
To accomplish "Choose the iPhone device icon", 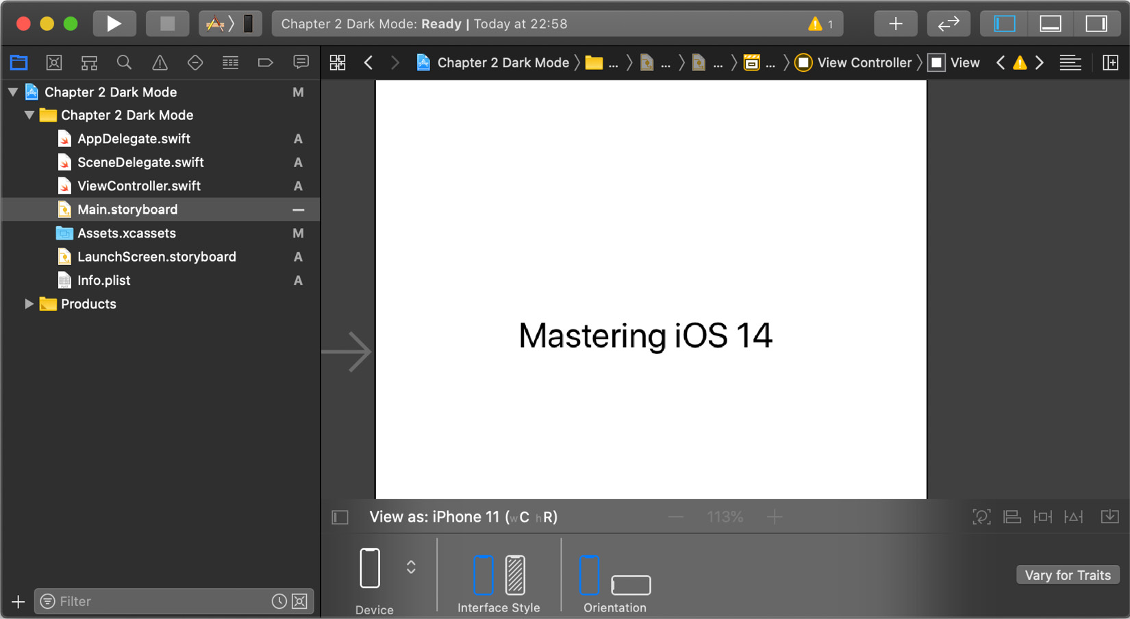I will pos(370,568).
